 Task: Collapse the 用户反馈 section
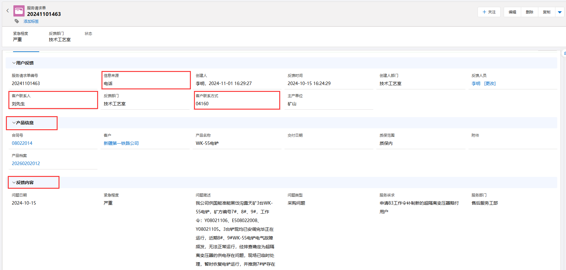point(14,63)
